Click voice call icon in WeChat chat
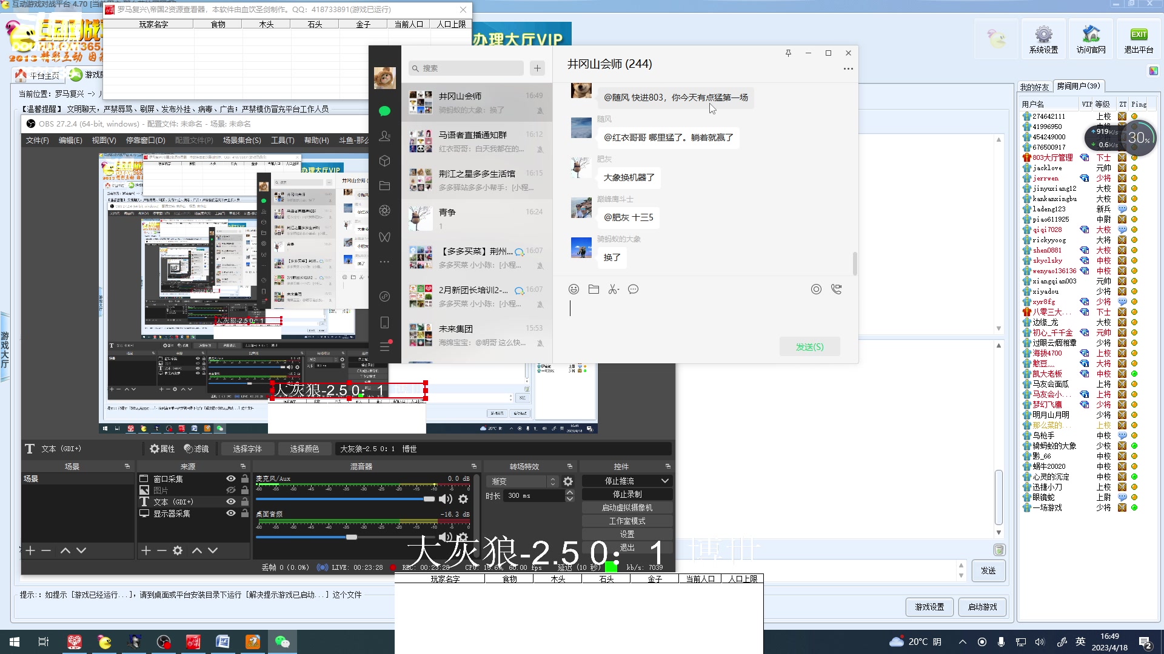Screen dimensions: 1164x654 (x=837, y=289)
